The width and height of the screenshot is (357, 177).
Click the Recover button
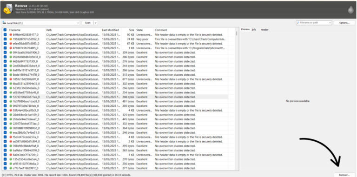pyautogui.click(x=344, y=175)
